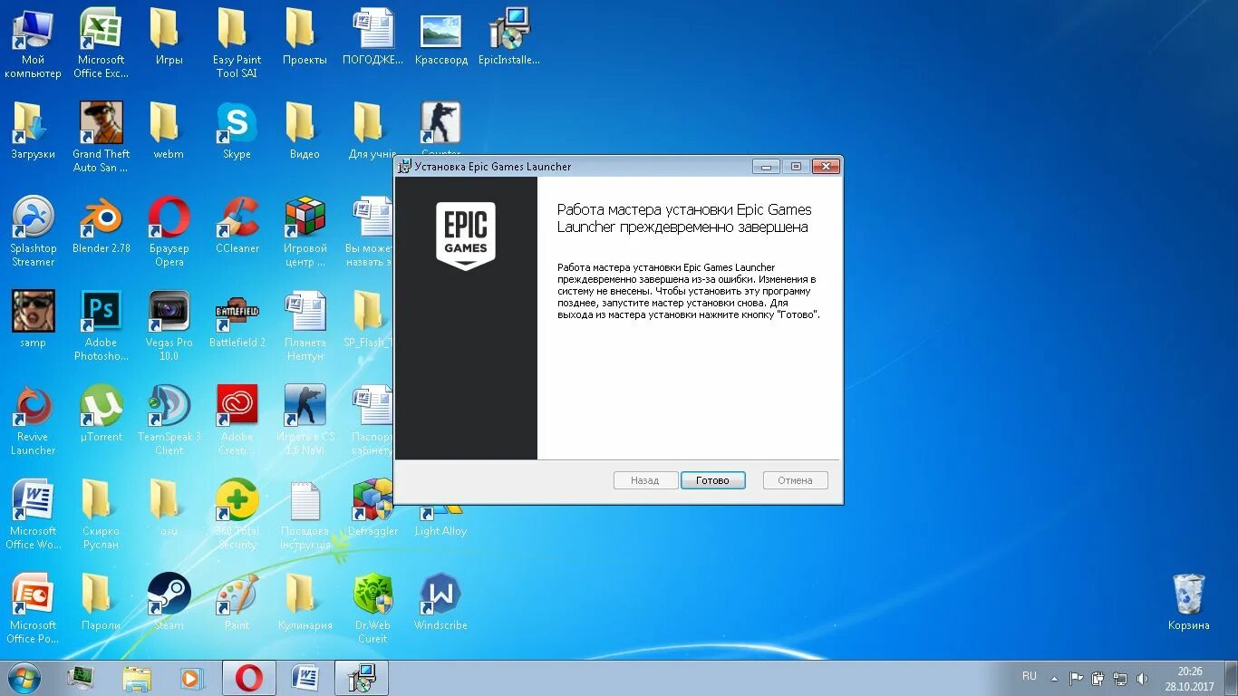
Task: Open Action Center flag icon
Action: [x=1076, y=678]
